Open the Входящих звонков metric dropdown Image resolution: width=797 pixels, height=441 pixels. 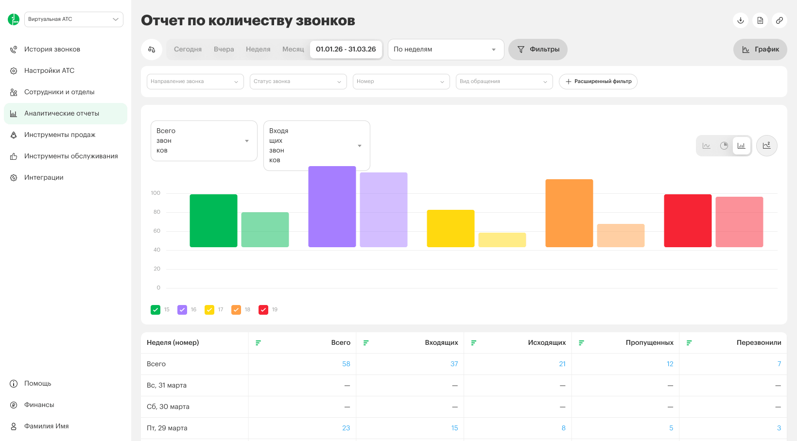pos(317,146)
